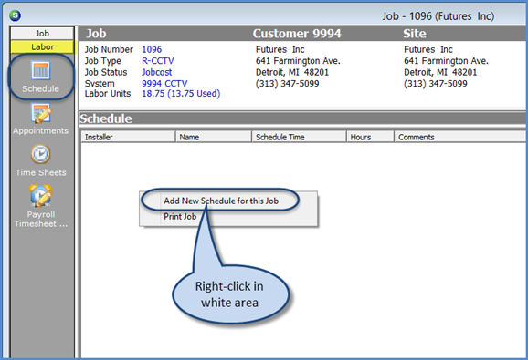This screenshot has height=360, width=528.
Task: Click the Customer 9994 header
Action: pos(297,34)
